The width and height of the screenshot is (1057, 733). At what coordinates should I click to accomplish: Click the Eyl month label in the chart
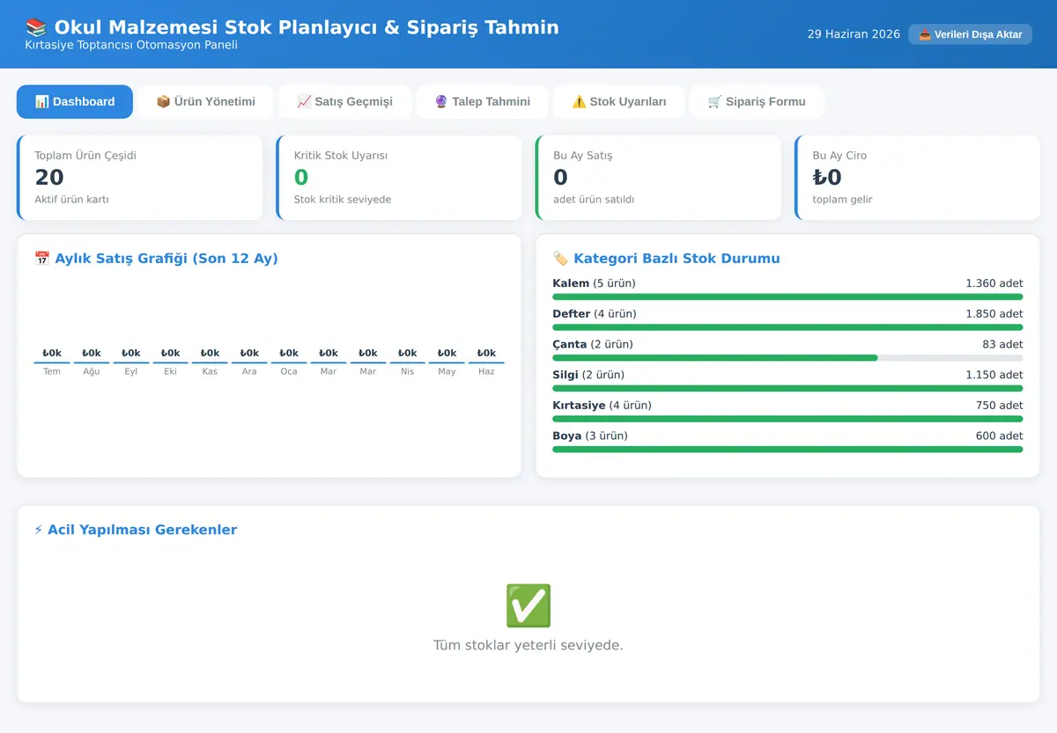[x=131, y=371]
